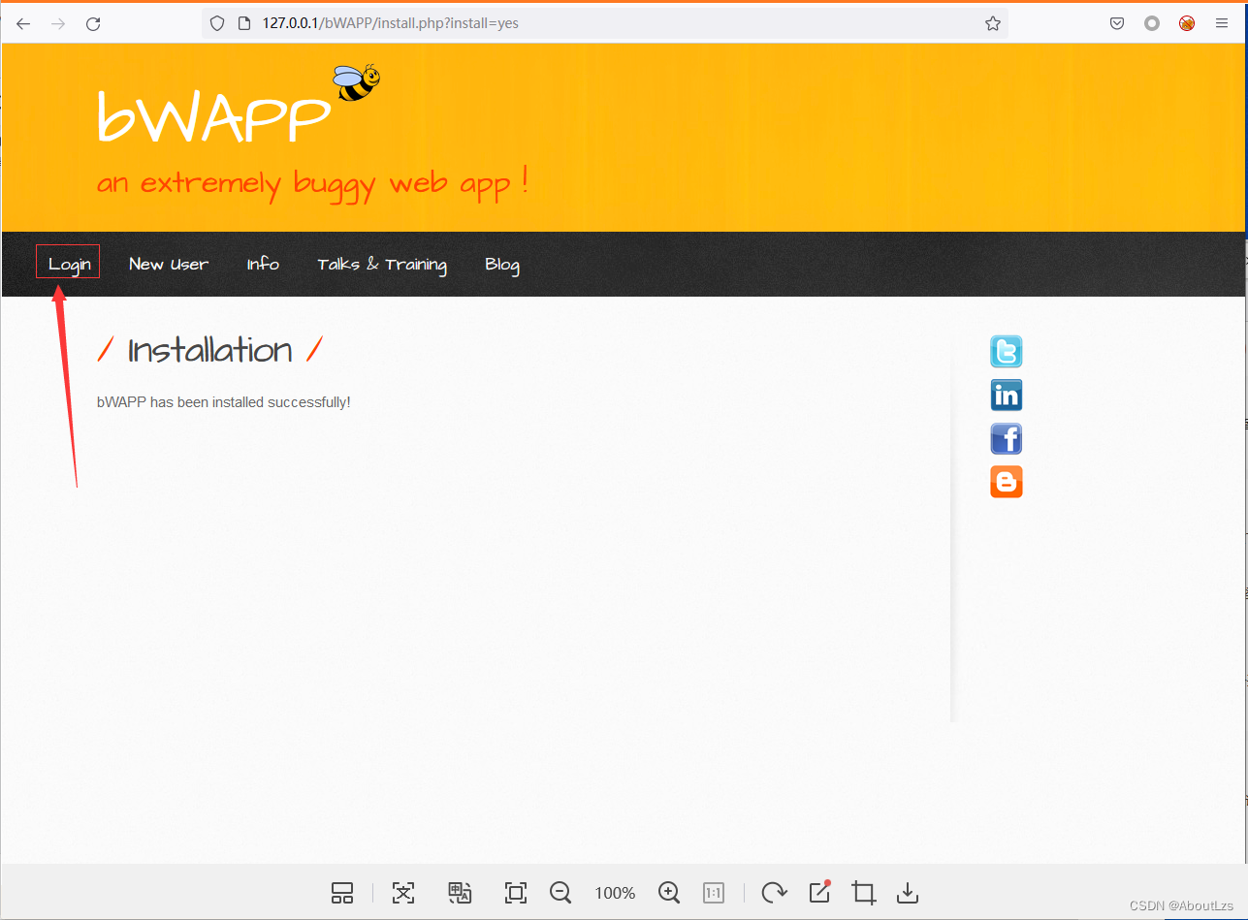Image resolution: width=1248 pixels, height=920 pixels.
Task: Open the Twitter social icon
Action: (x=1007, y=351)
